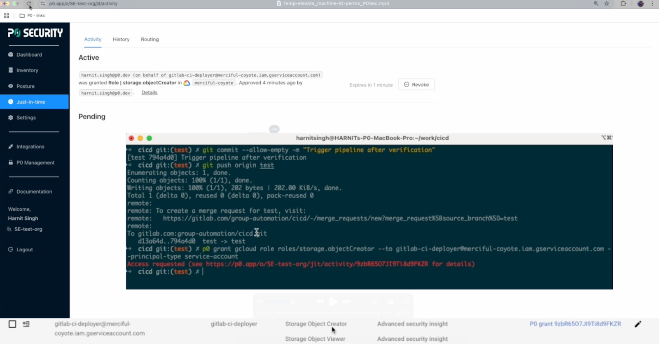
Task: Switch organization via SE-test-org
Action: (x=25, y=229)
